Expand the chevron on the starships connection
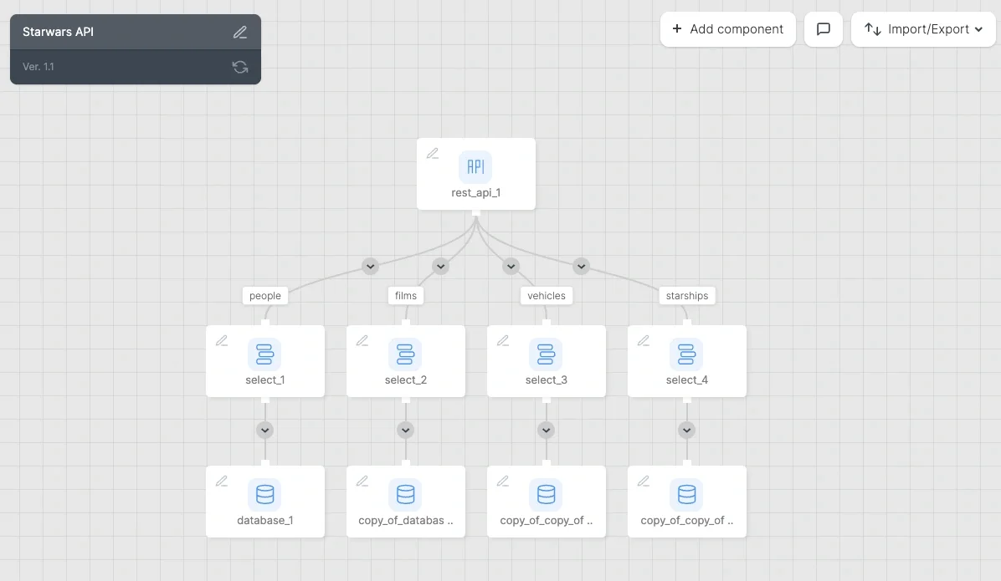Viewport: 1001px width, 581px height. [581, 266]
